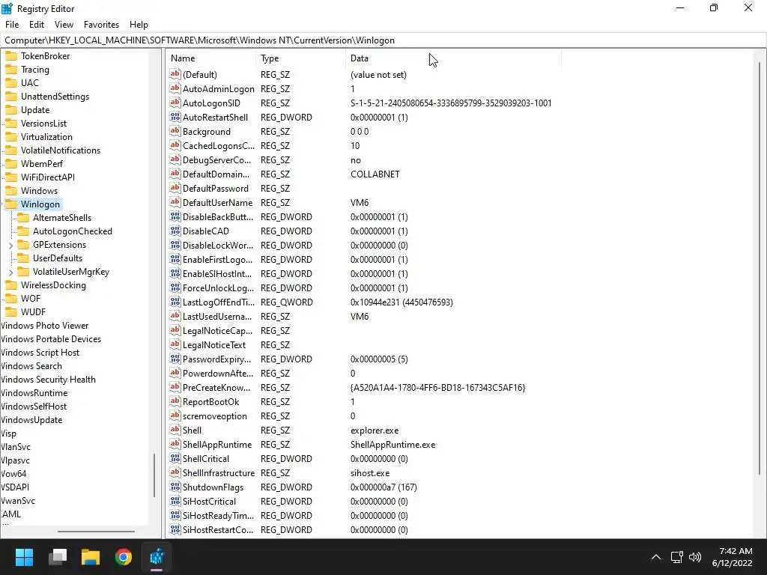This screenshot has height=575, width=767.
Task: Select the WOF folder icon
Action: click(11, 298)
